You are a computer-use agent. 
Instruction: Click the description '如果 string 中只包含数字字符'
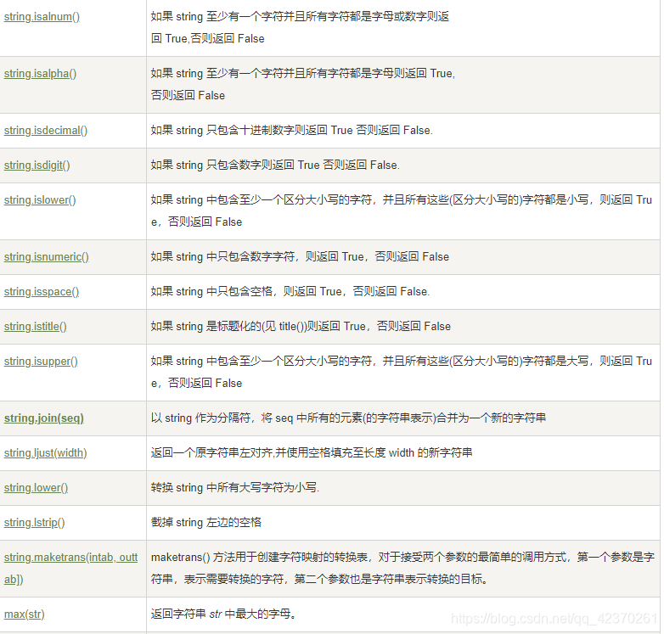pyautogui.click(x=300, y=257)
